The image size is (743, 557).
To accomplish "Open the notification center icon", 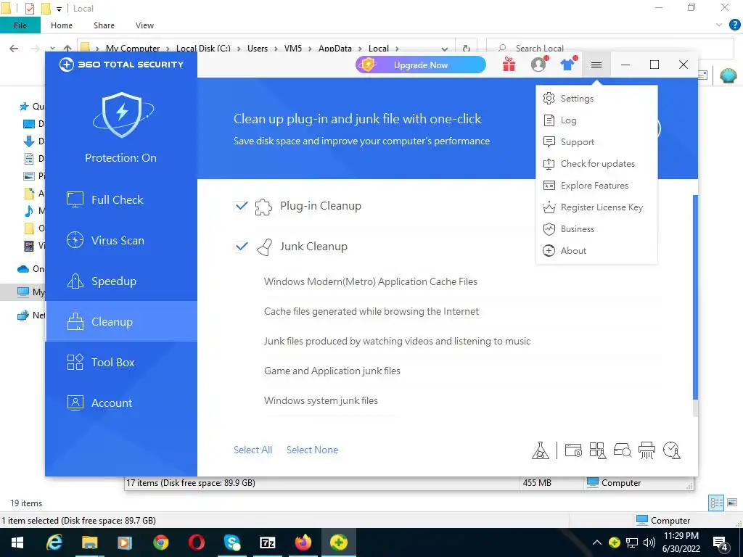I will pyautogui.click(x=721, y=543).
